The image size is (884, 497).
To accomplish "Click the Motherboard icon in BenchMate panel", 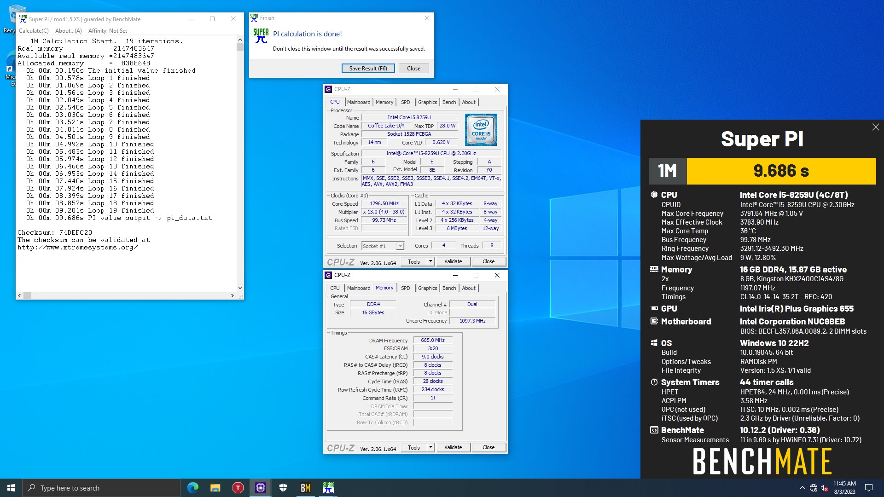I will pos(654,321).
